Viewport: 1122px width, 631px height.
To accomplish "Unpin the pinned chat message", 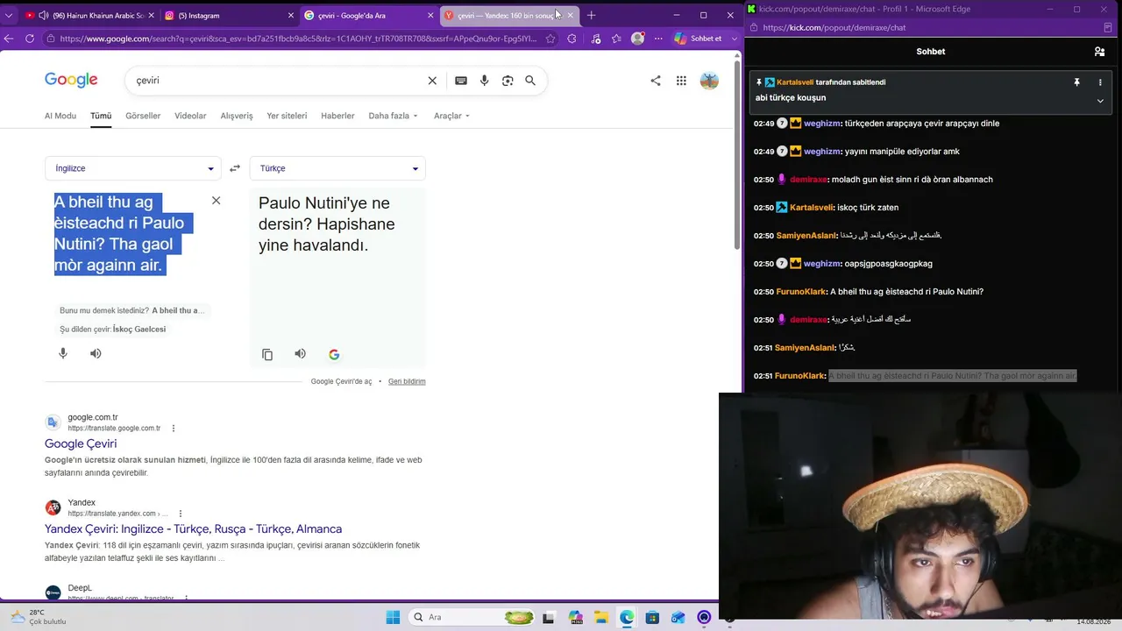I will tap(1076, 82).
